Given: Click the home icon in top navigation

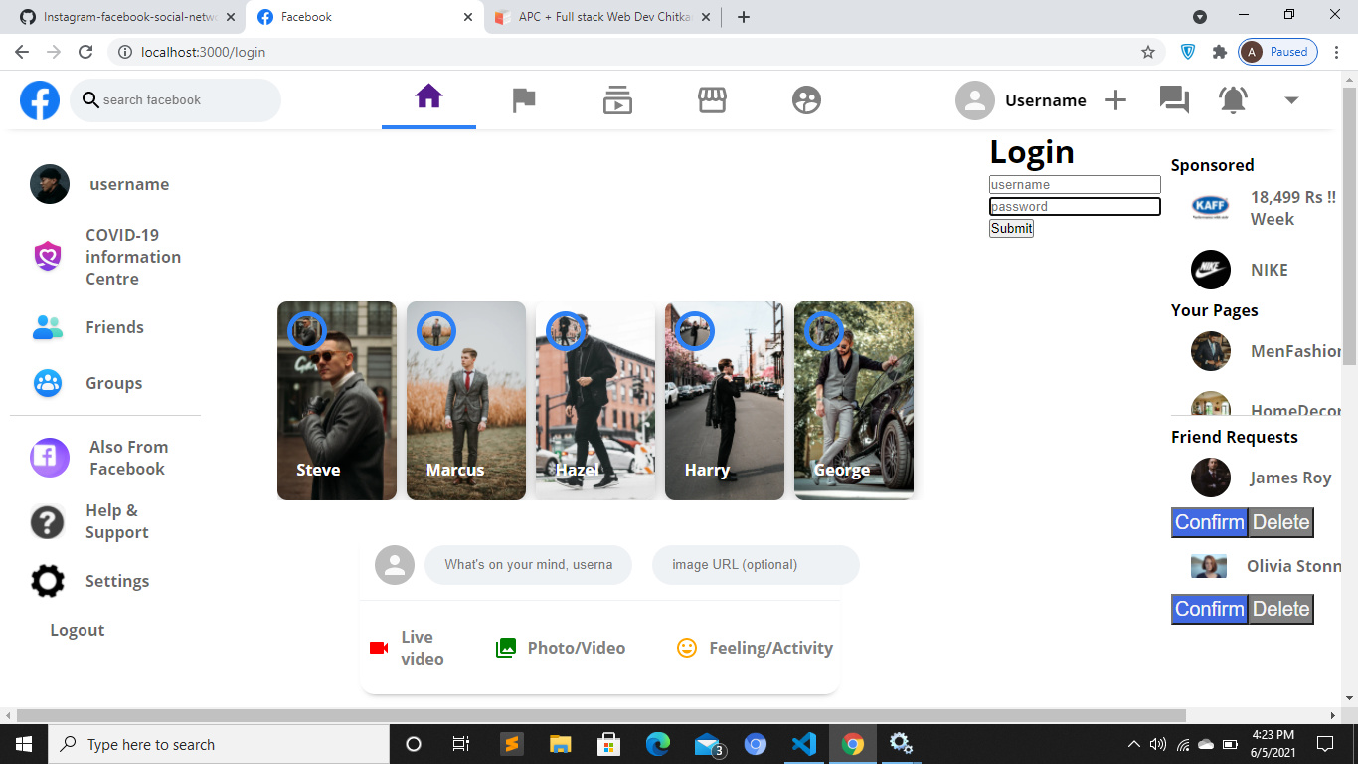Looking at the screenshot, I should [428, 97].
